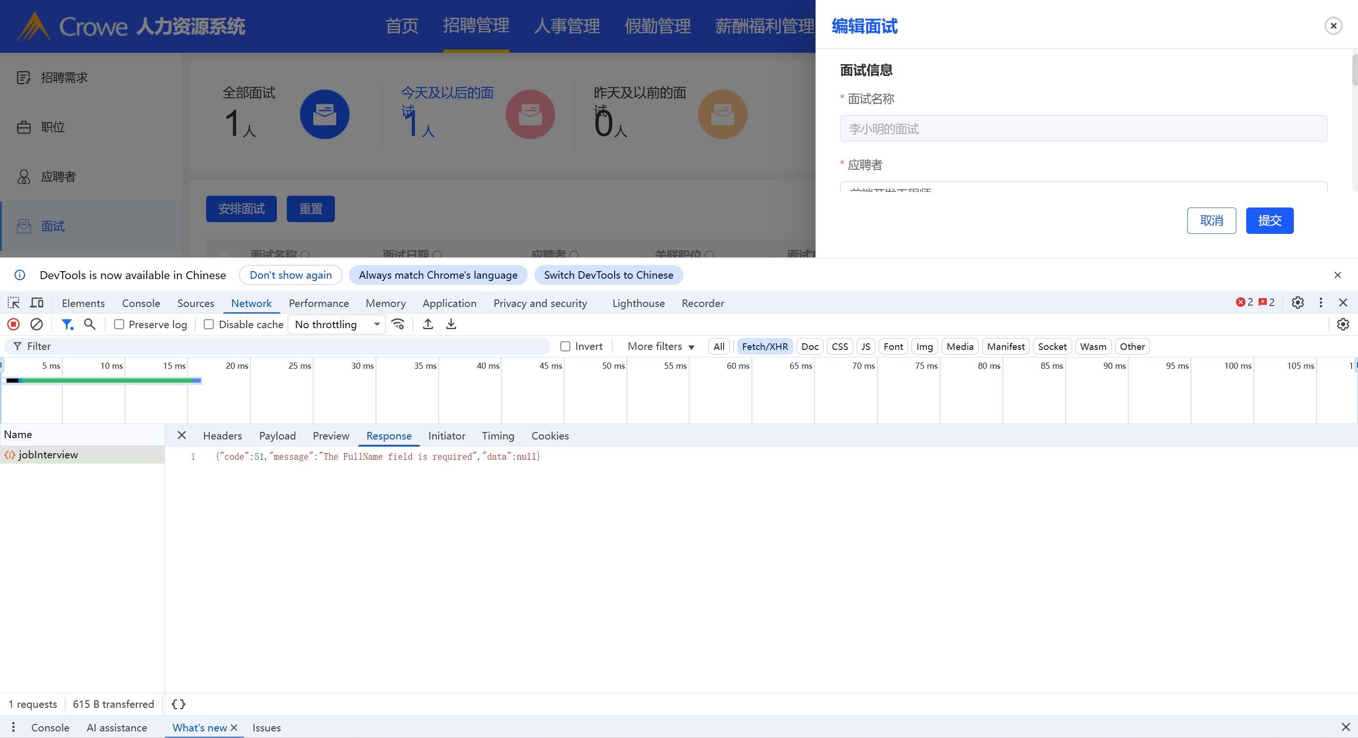This screenshot has width=1358, height=738.
Task: Click the Import HAR upload icon
Action: [x=428, y=324]
